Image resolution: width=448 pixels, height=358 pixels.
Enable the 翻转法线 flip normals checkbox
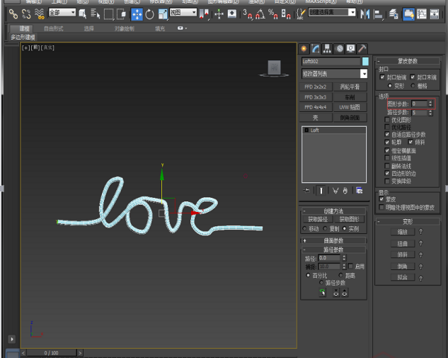click(x=387, y=166)
